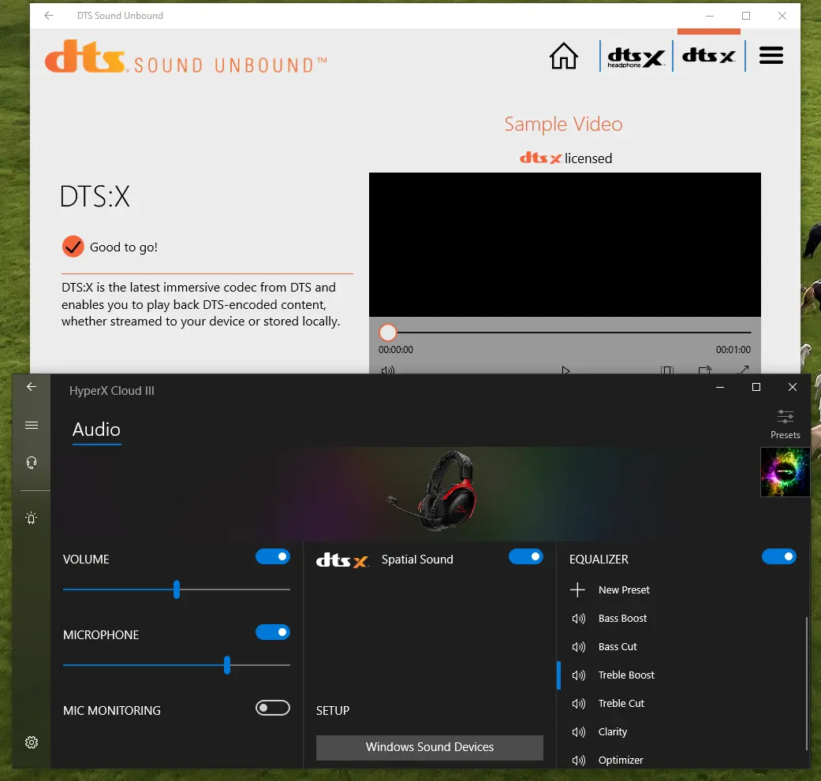Click the HyperX headset image

tap(434, 490)
